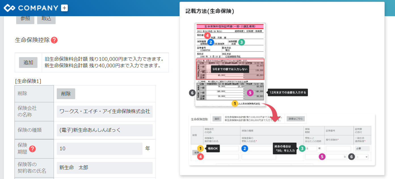The height and width of the screenshot is (179, 395).
Task: Click the 保険会社の名称 row label
Action: 27,112
